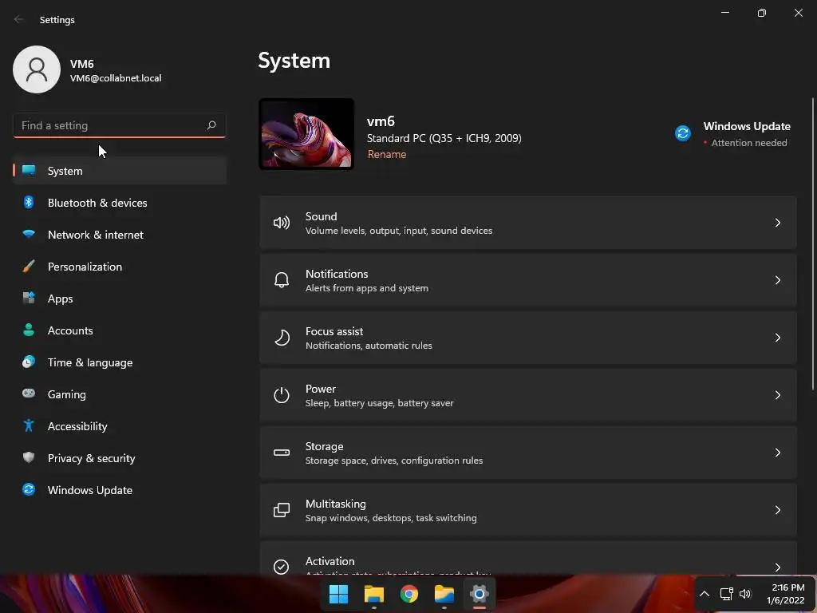The width and height of the screenshot is (817, 613).
Task: Open Power: Sleep, battery usage
Action: pos(528,394)
